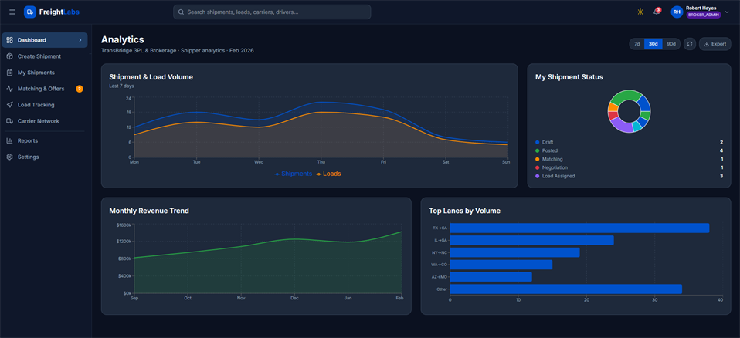This screenshot has width=740, height=338.
Task: Click the $1200k axis label
Action: pos(124,242)
